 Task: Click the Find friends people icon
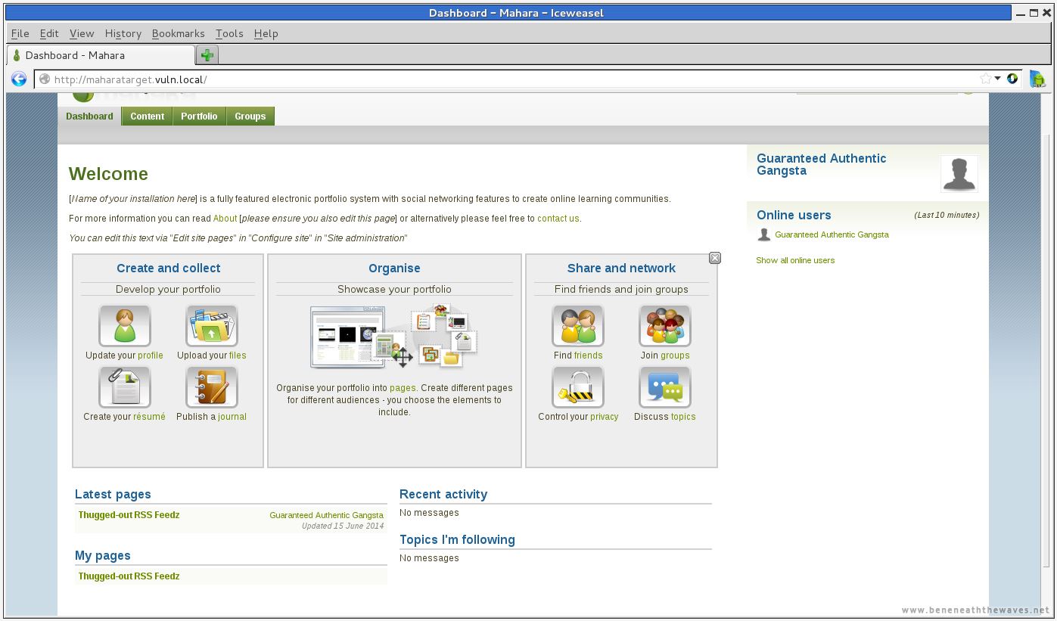[x=578, y=325]
